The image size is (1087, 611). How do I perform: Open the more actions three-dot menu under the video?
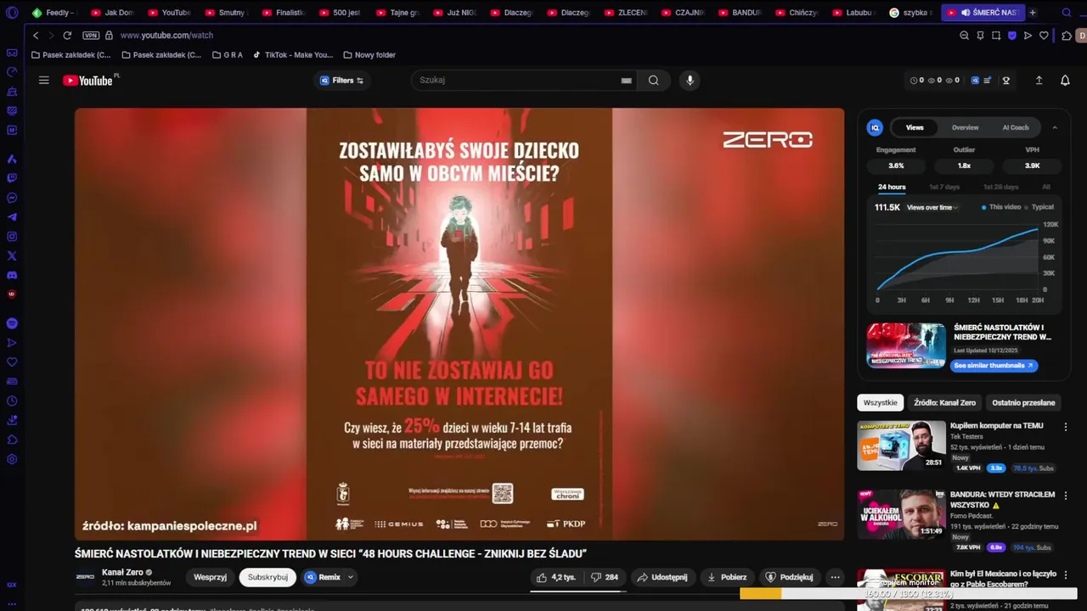[835, 577]
